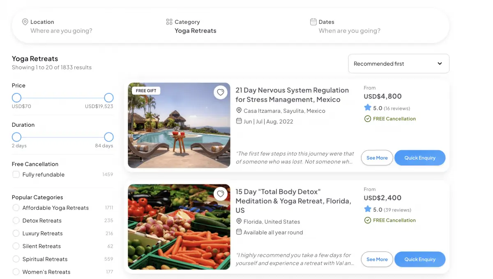Click the maximum duration handle at 84 days
This screenshot has height=279, width=493.
click(108, 137)
